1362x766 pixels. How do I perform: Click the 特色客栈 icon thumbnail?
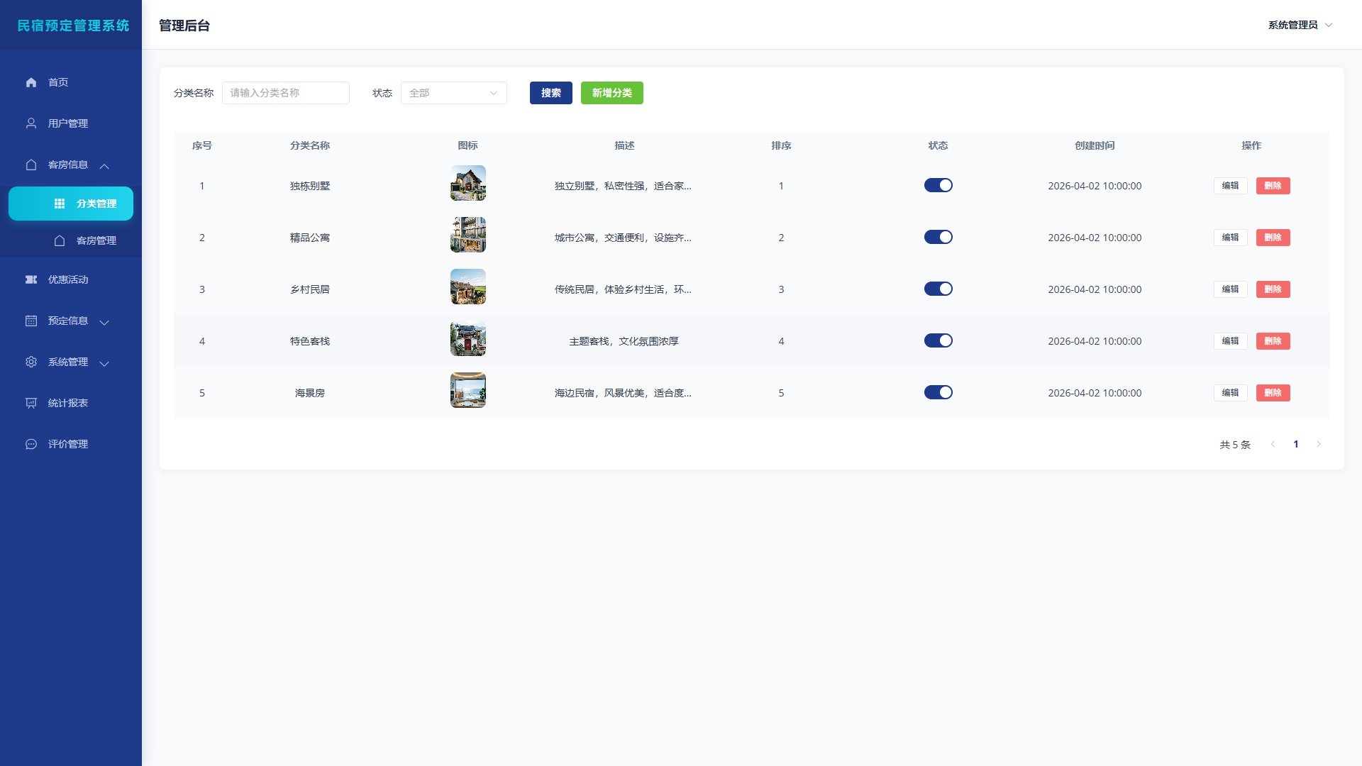tap(468, 338)
